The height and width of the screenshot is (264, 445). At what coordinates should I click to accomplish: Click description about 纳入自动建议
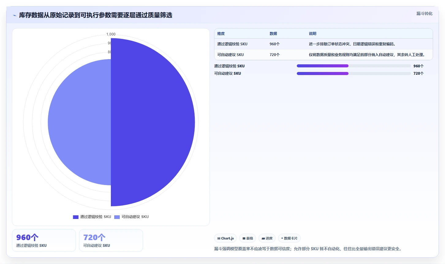[x=367, y=55]
